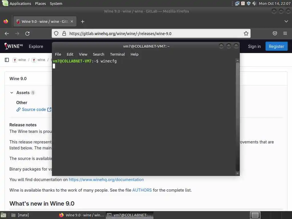292x219 pixels.
Task: Click the forward navigation arrow
Action: pyautogui.click(x=17, y=34)
